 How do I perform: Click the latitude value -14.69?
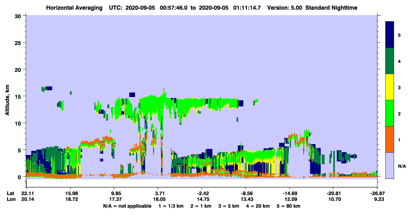pyautogui.click(x=289, y=193)
